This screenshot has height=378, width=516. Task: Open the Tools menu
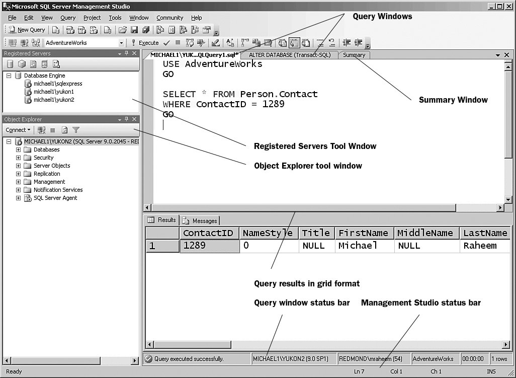(115, 18)
